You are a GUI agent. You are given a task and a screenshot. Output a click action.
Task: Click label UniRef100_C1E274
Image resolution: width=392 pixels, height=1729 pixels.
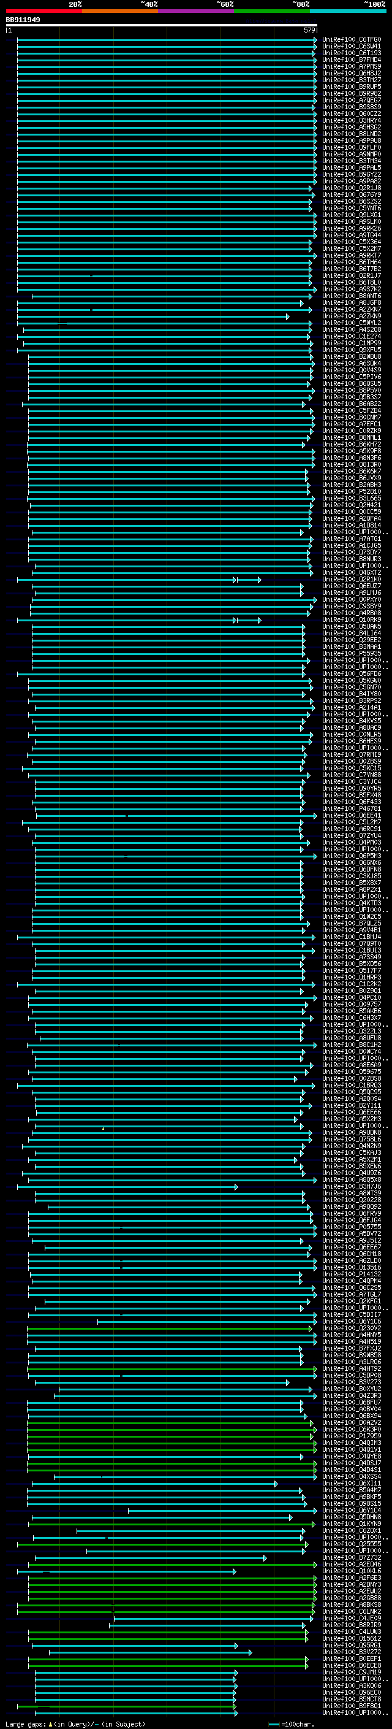[352, 336]
